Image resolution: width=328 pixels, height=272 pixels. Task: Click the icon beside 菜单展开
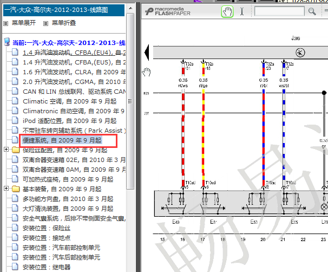(6, 23)
